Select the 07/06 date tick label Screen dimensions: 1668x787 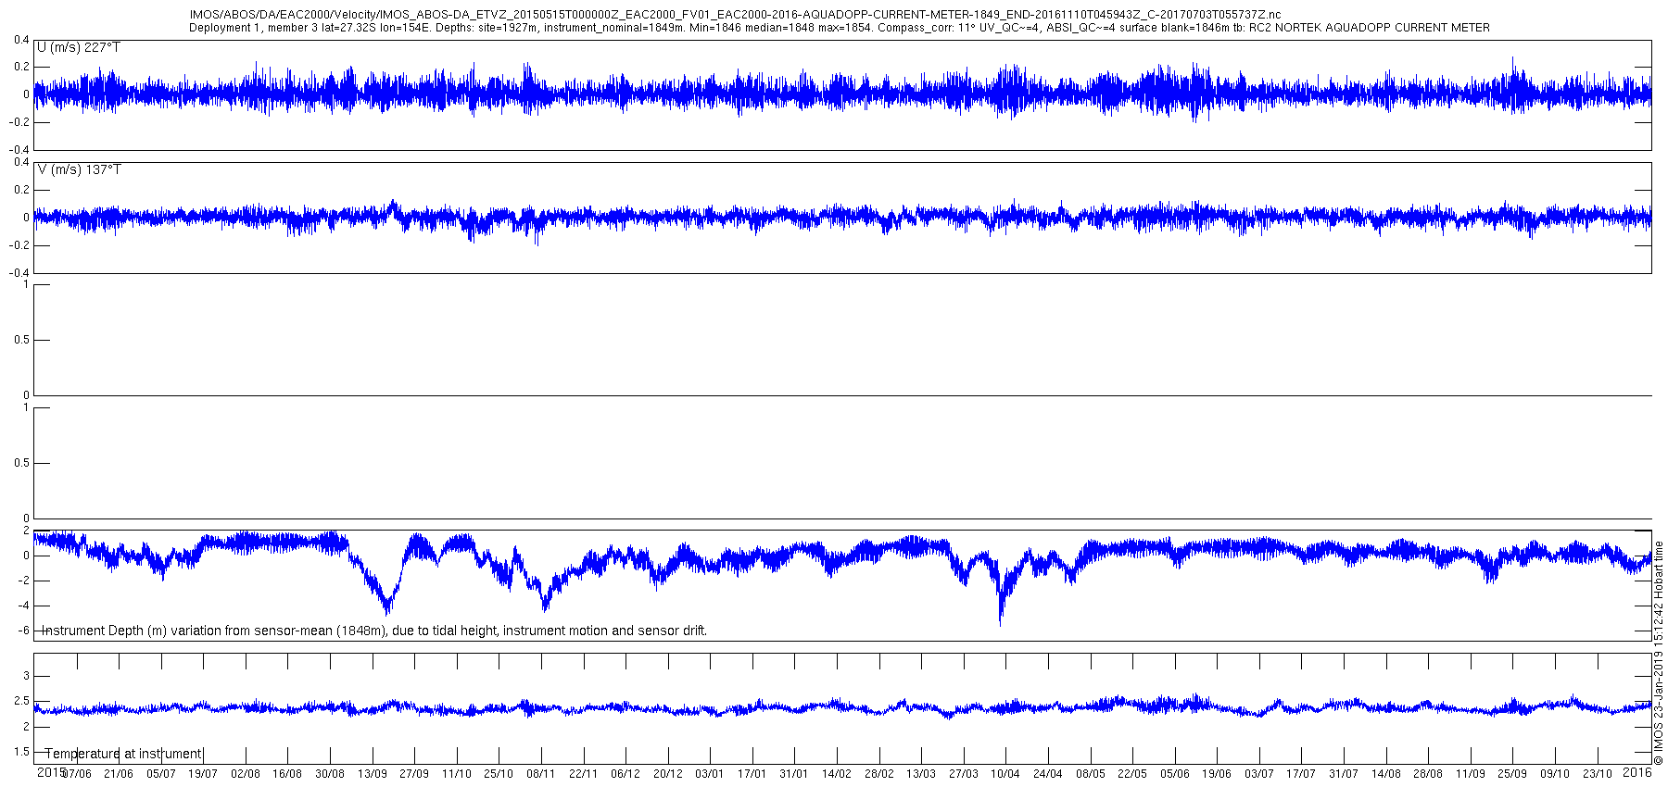(77, 774)
